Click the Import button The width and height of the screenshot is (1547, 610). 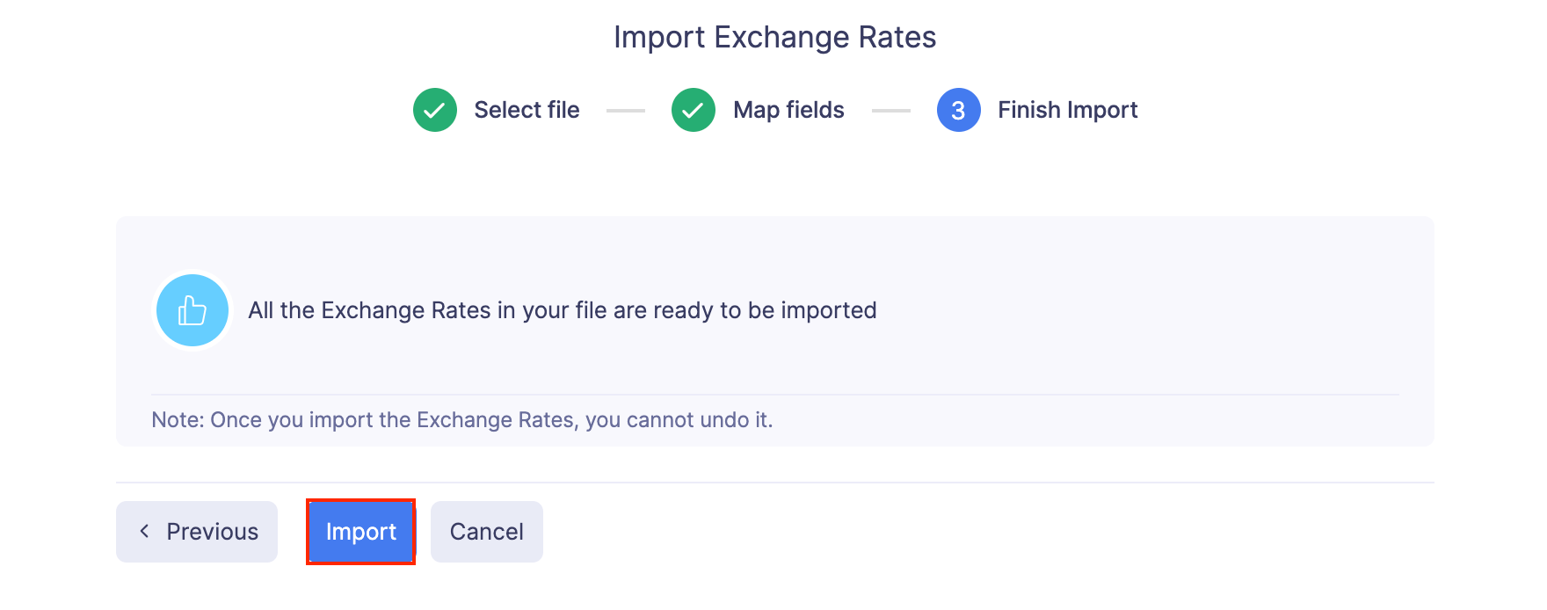coord(360,531)
